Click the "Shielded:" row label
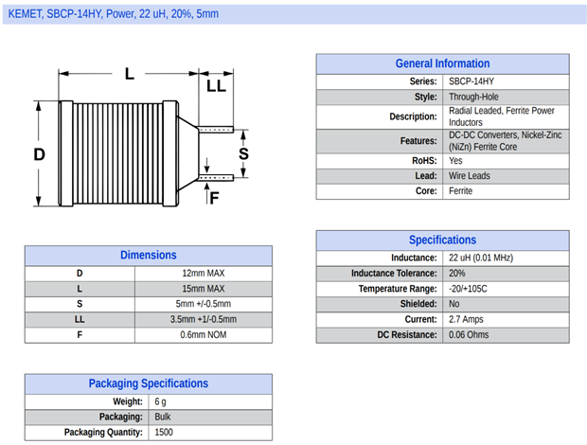Image resolution: width=587 pixels, height=445 pixels. pos(418,304)
